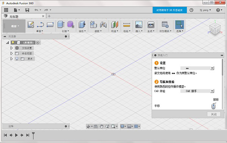This screenshot has height=143, width=227.
Task: Click the Create Form purple icon
Action: pos(70,24)
